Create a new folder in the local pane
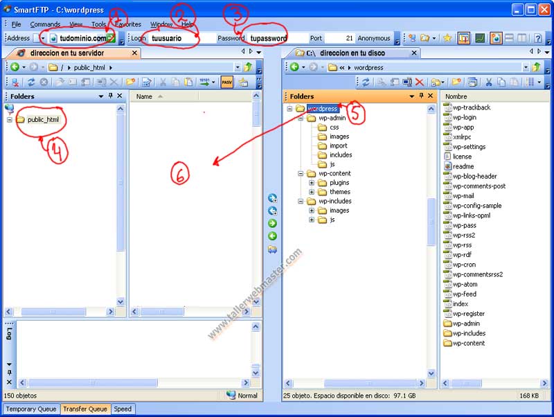 coord(456,82)
